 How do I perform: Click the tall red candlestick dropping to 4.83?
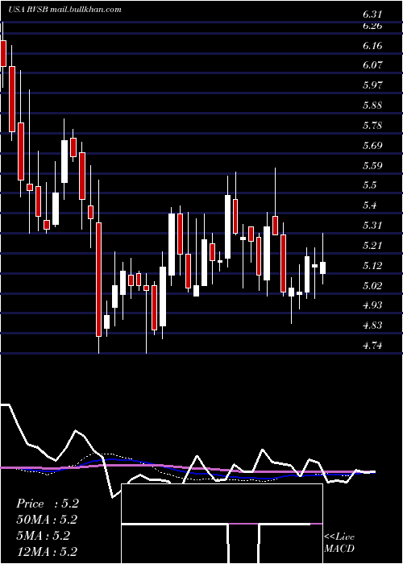click(98, 280)
